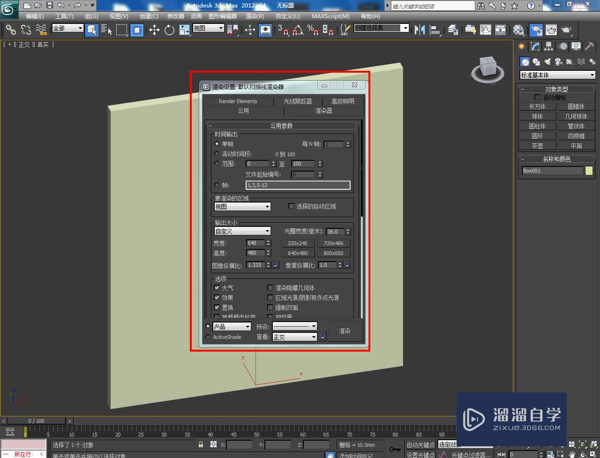Enable the 强制双面 checkbox
600x458 pixels.
point(270,308)
